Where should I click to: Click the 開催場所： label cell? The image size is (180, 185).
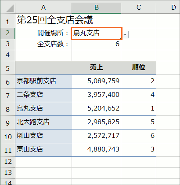pyautogui.click(x=43, y=33)
